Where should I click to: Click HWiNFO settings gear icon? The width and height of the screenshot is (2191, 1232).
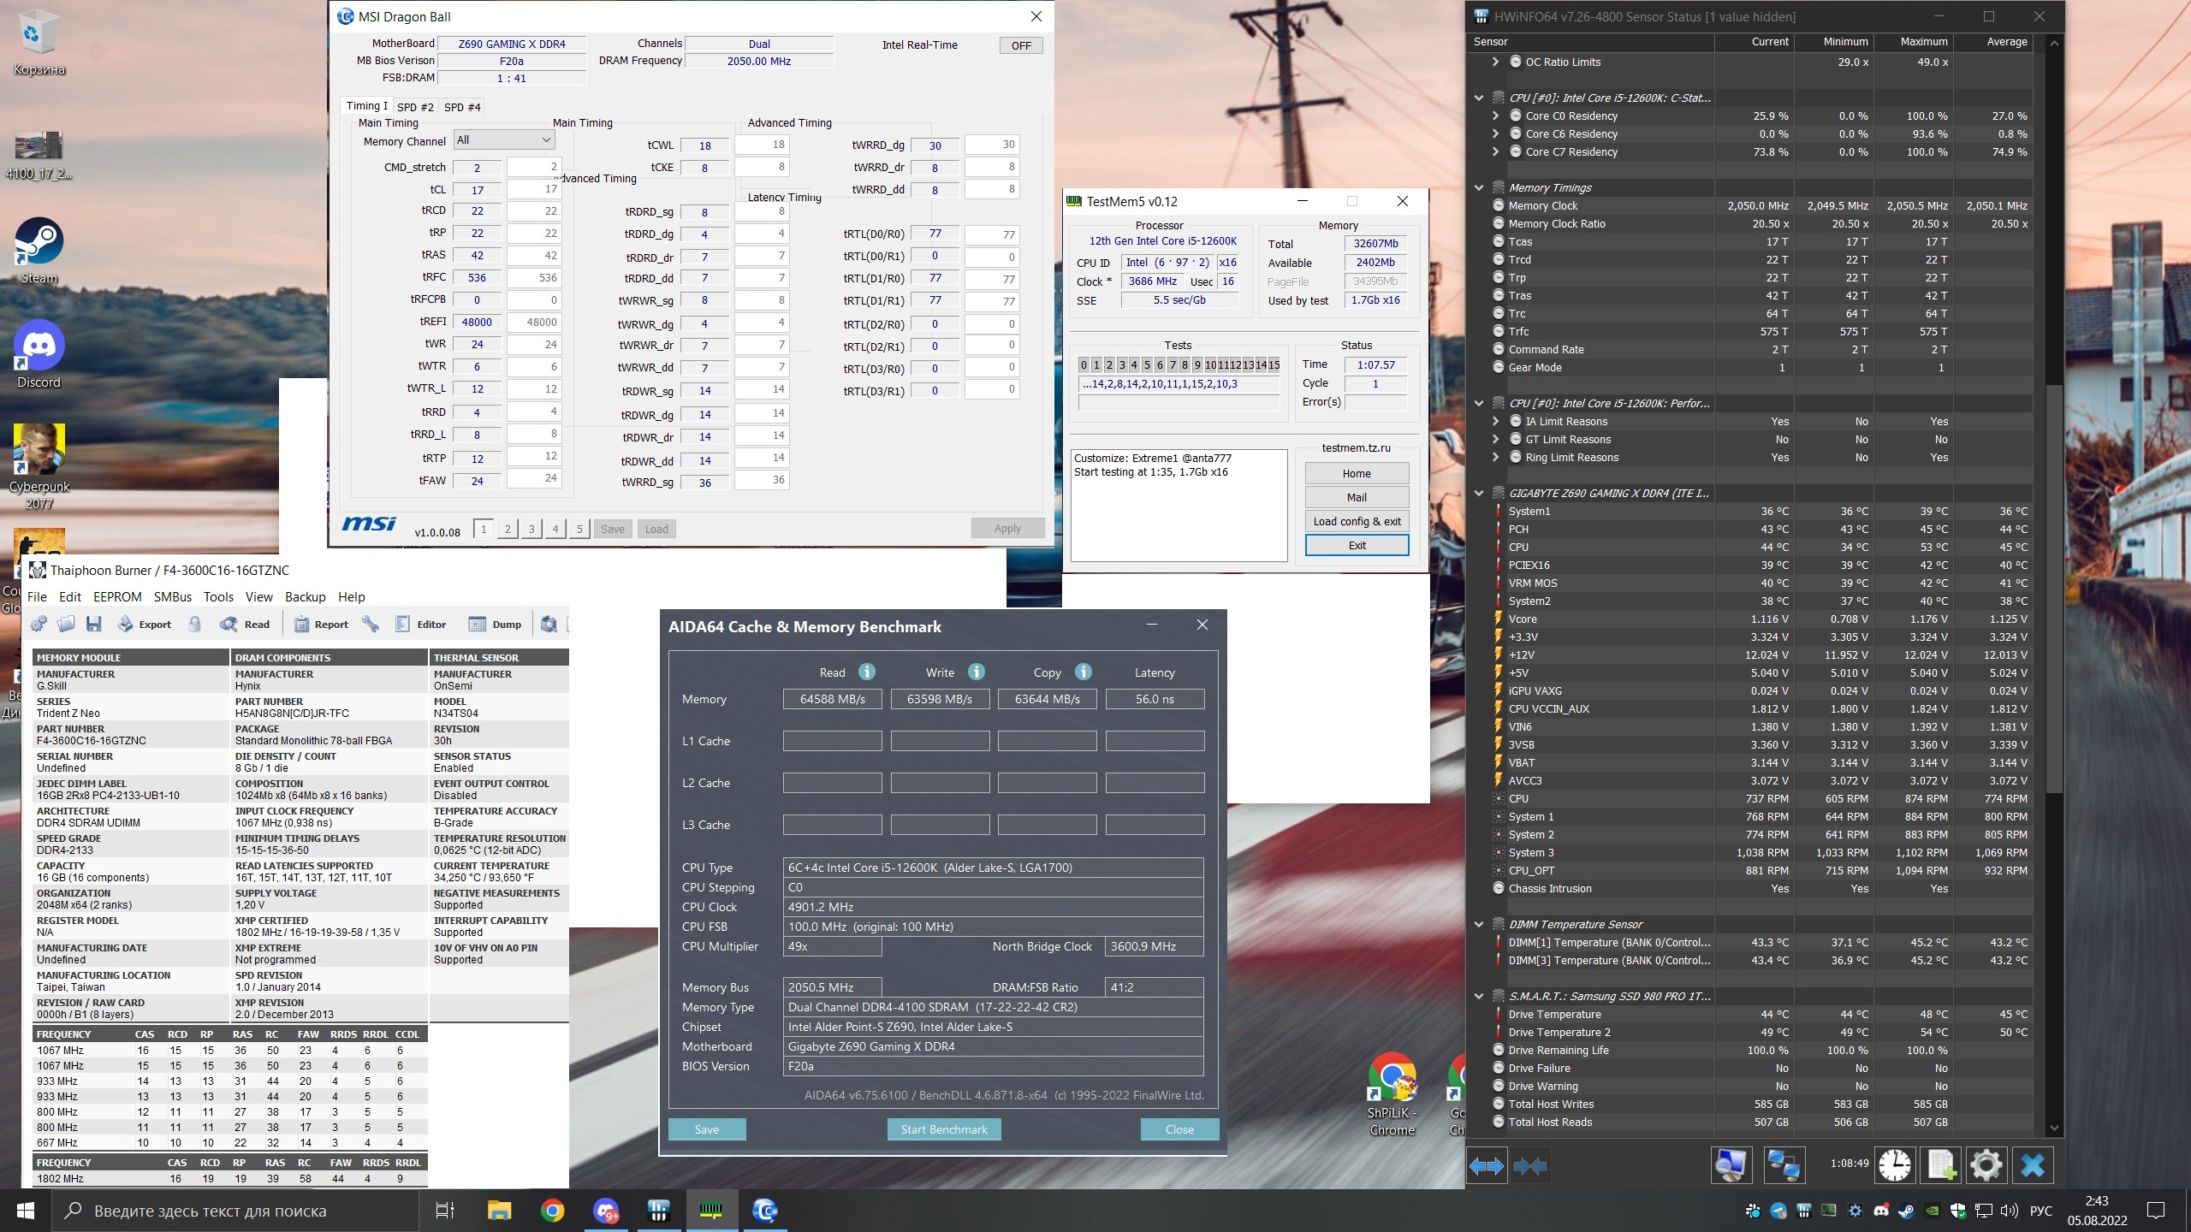1986,1165
